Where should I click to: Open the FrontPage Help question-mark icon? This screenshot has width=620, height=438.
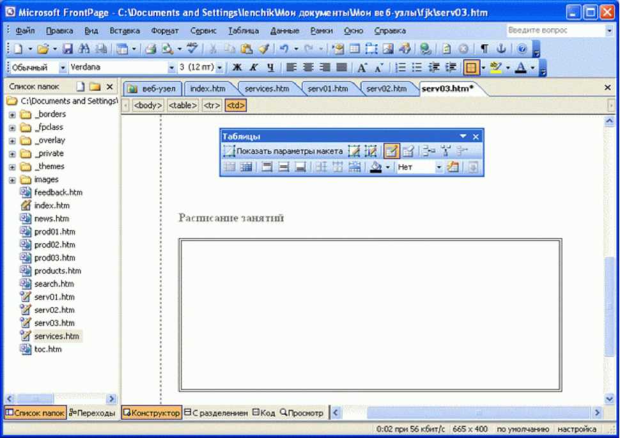522,49
